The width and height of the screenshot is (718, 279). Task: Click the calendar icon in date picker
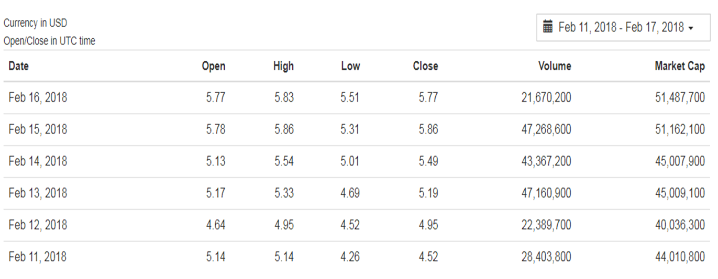548,27
